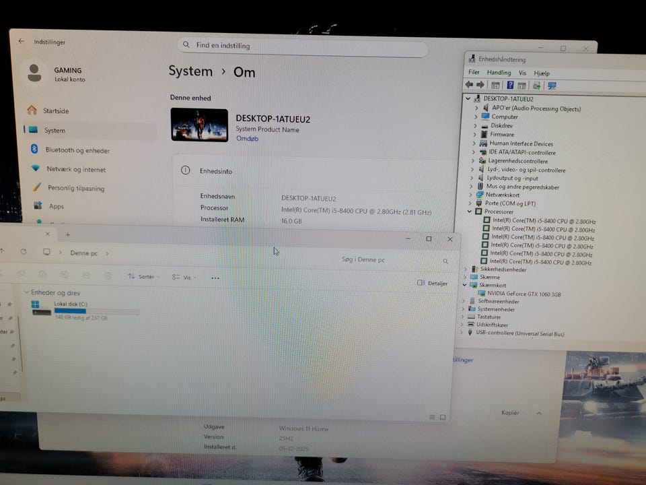Select the Lokal disk (C:) drive

85,311
